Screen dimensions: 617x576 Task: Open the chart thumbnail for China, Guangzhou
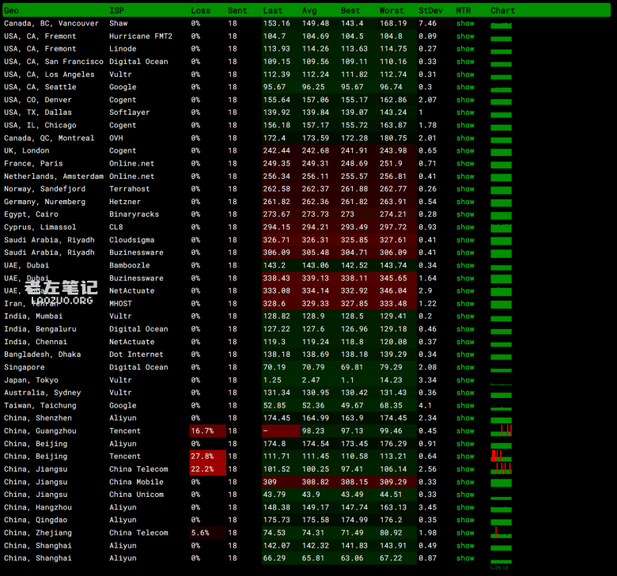502,431
